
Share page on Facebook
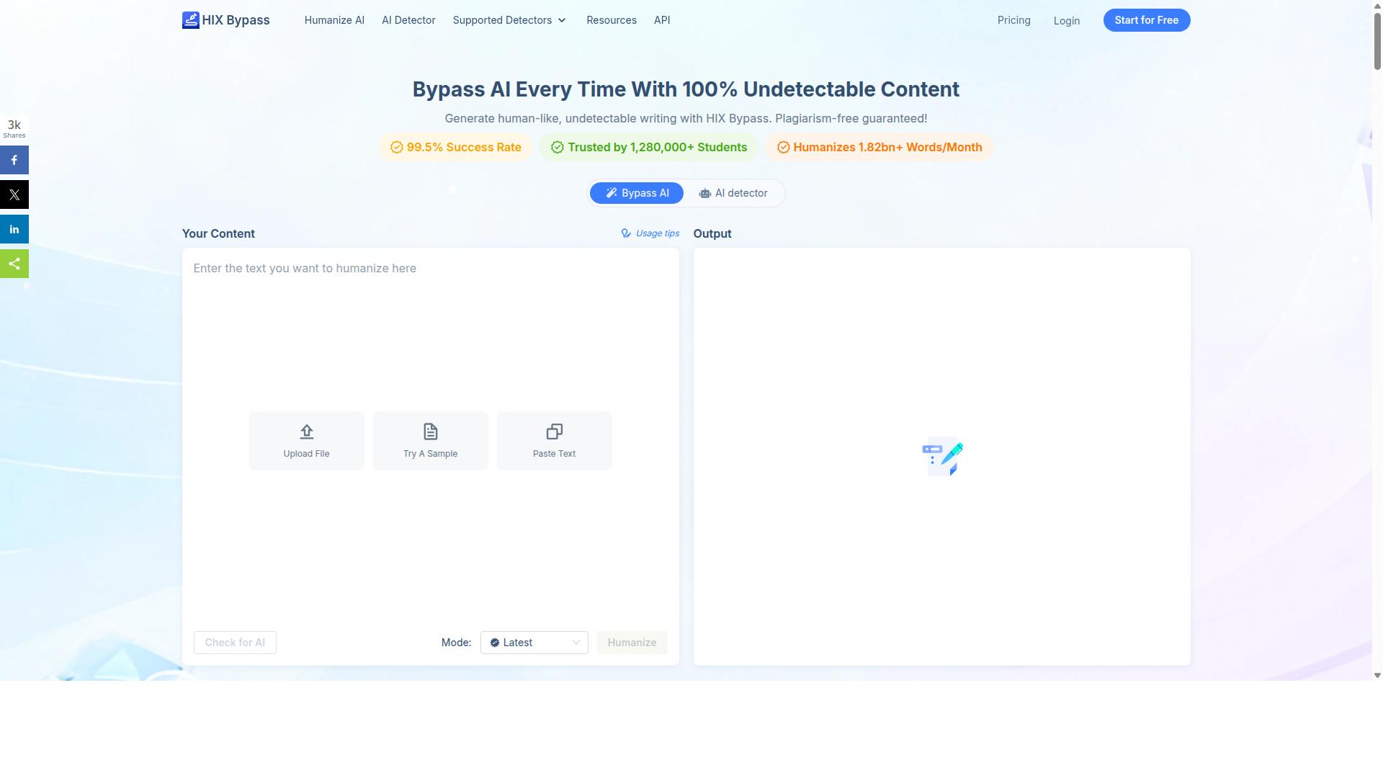point(14,160)
